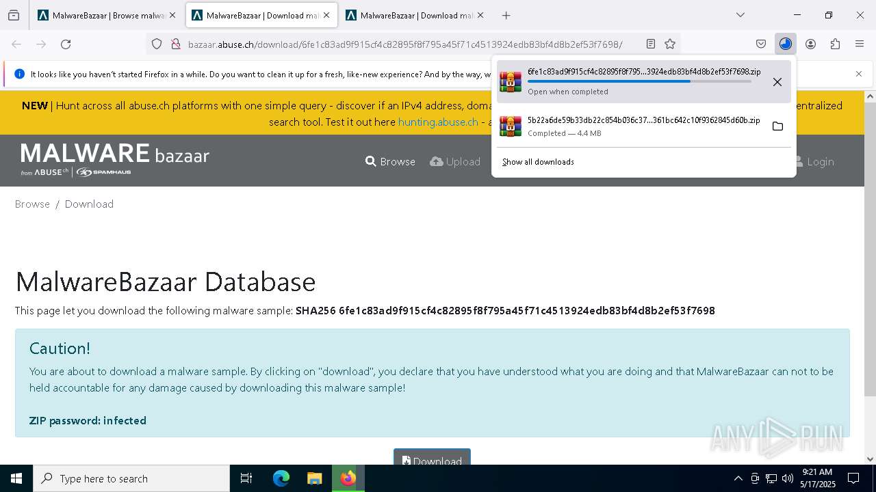This screenshot has height=492, width=876.
Task: Follow the hunting.abuse.ch link
Action: [438, 122]
